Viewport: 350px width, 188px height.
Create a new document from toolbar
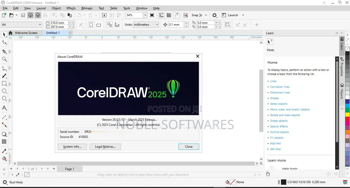tap(4, 15)
